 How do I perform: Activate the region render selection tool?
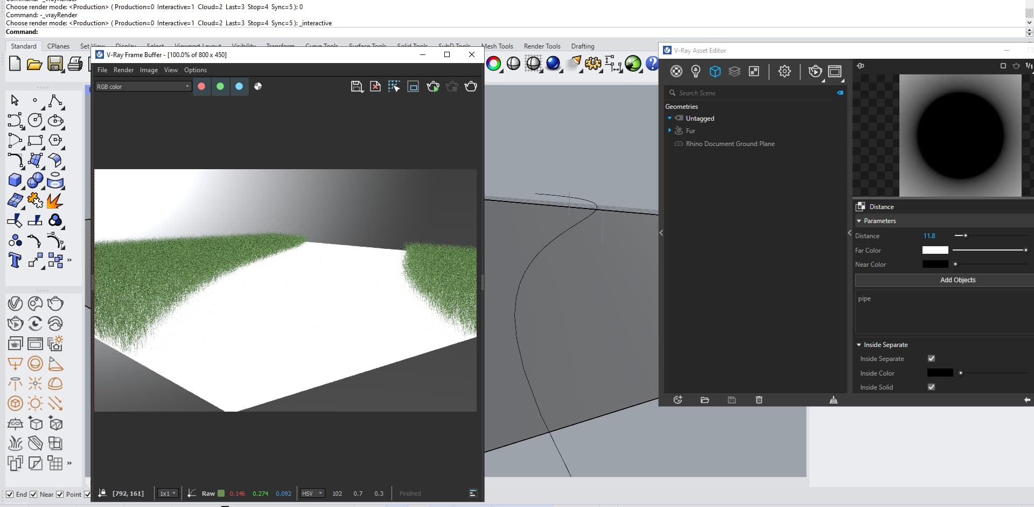click(x=394, y=86)
